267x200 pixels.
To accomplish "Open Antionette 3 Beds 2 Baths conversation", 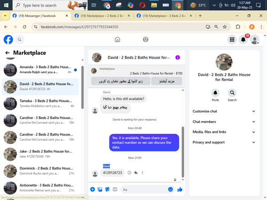I will pyautogui.click(x=41, y=188).
